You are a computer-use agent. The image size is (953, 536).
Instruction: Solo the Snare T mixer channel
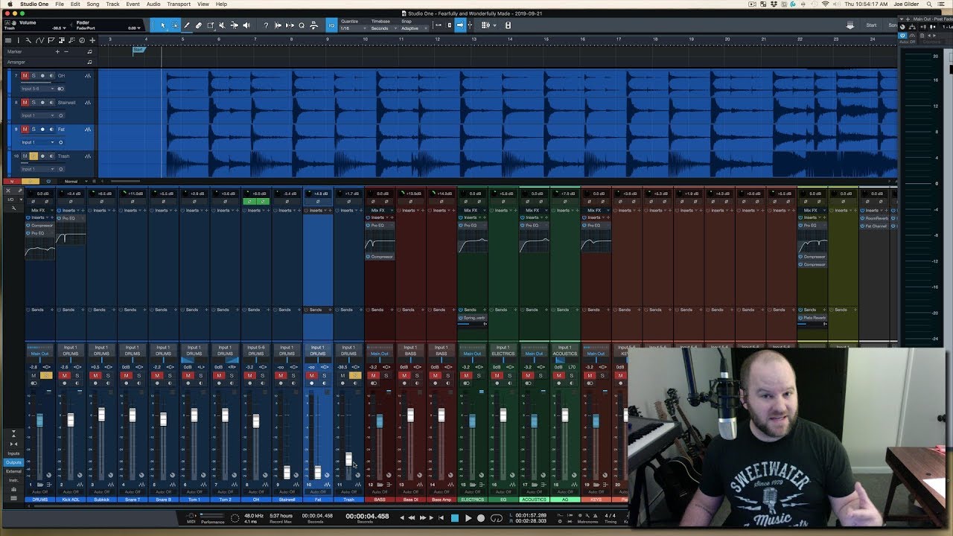click(138, 376)
